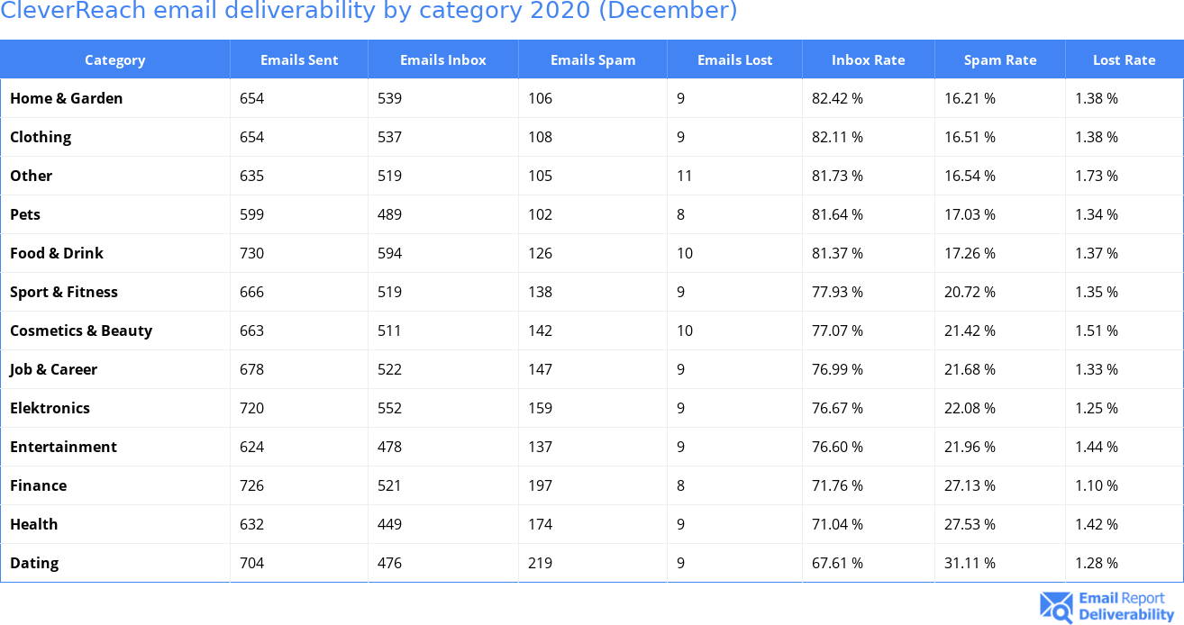Select the Home & Garden row label
Image resolution: width=1184 pixels, height=625 pixels.
(67, 98)
